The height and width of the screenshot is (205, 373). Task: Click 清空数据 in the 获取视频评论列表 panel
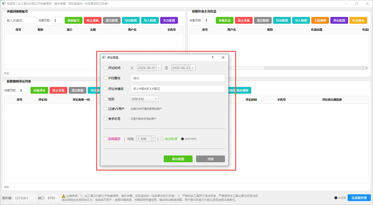[x=78, y=90]
